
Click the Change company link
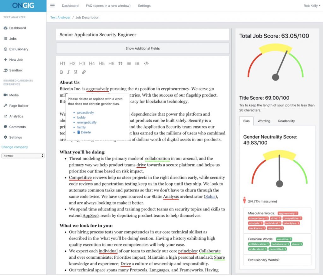click(15, 147)
